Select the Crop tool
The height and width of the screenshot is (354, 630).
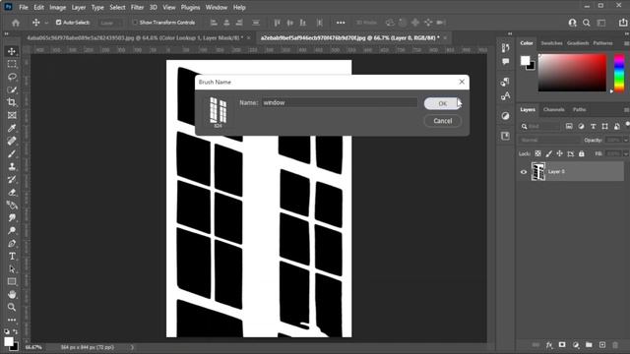[12, 102]
